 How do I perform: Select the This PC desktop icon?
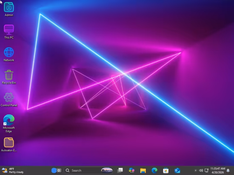pos(9,32)
